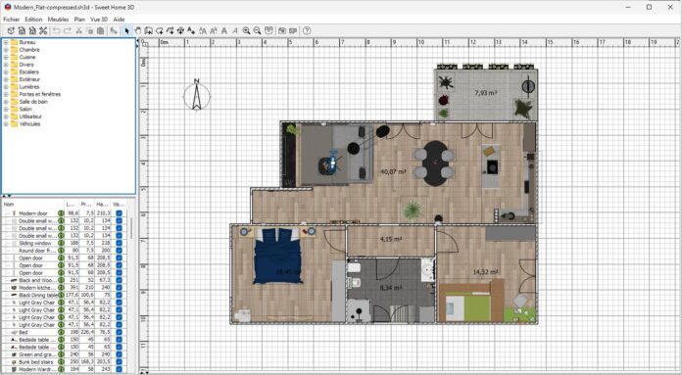Image resolution: width=682 pixels, height=375 pixels.
Task: Click the New home toolbar icon
Action: (11, 30)
